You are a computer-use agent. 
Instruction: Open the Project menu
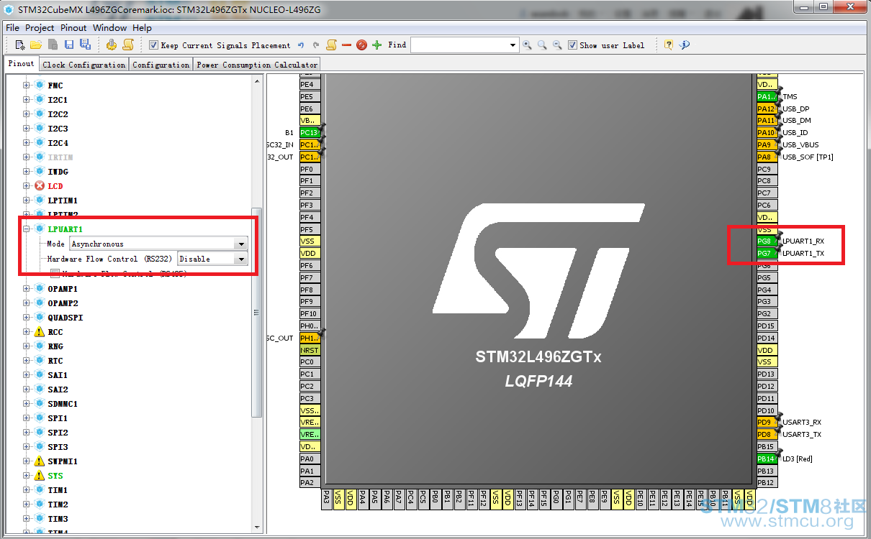pyautogui.click(x=40, y=27)
